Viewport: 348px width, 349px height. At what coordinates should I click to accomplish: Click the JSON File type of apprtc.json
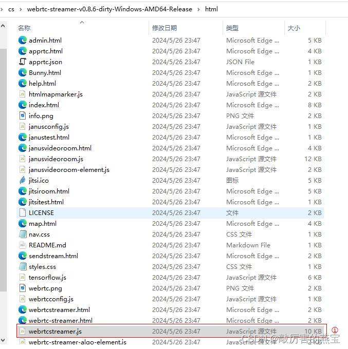coord(240,62)
